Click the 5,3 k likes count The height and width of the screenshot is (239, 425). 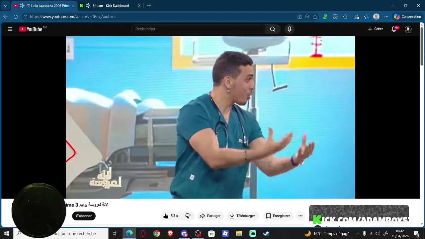coord(174,216)
